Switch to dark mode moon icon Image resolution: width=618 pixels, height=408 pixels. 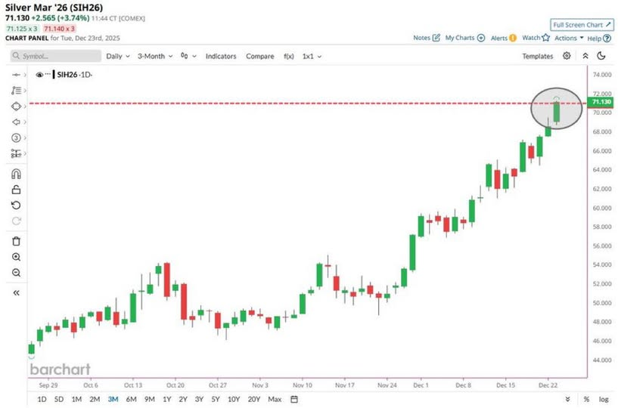[x=601, y=56]
